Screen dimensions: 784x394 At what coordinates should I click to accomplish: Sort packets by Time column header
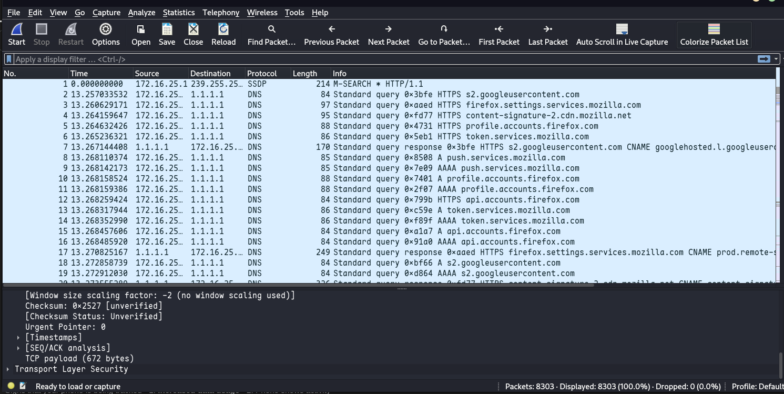(100, 74)
